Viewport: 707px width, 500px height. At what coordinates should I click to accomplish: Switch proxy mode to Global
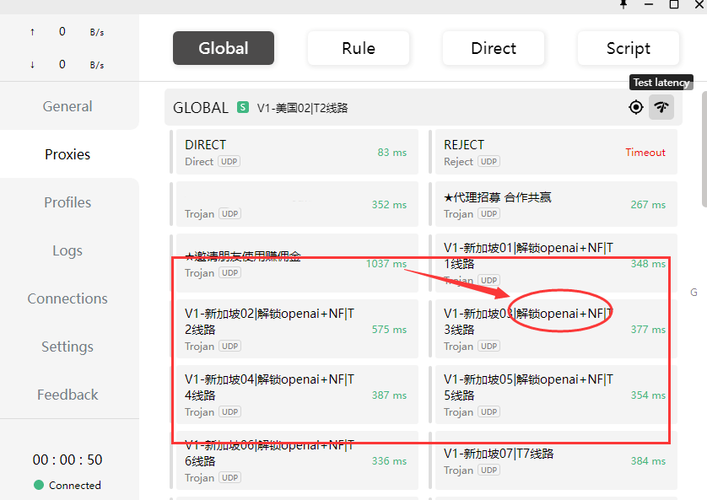pyautogui.click(x=224, y=48)
